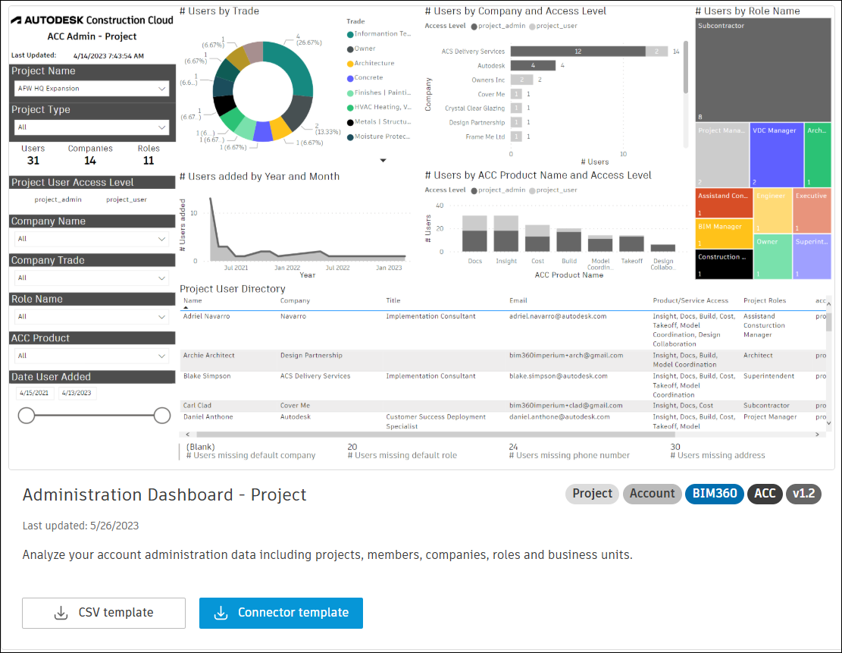Sort by Product/Service Access column header
The image size is (842, 653).
coord(690,301)
